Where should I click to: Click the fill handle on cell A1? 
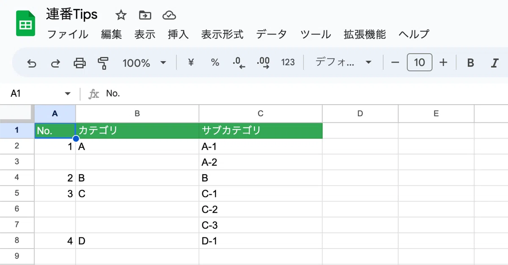click(76, 138)
